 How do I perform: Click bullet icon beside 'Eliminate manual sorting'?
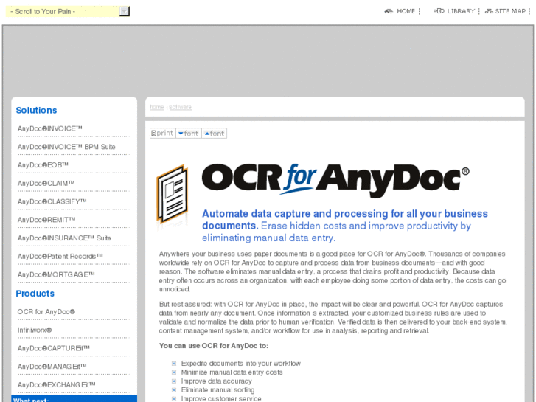coord(174,390)
